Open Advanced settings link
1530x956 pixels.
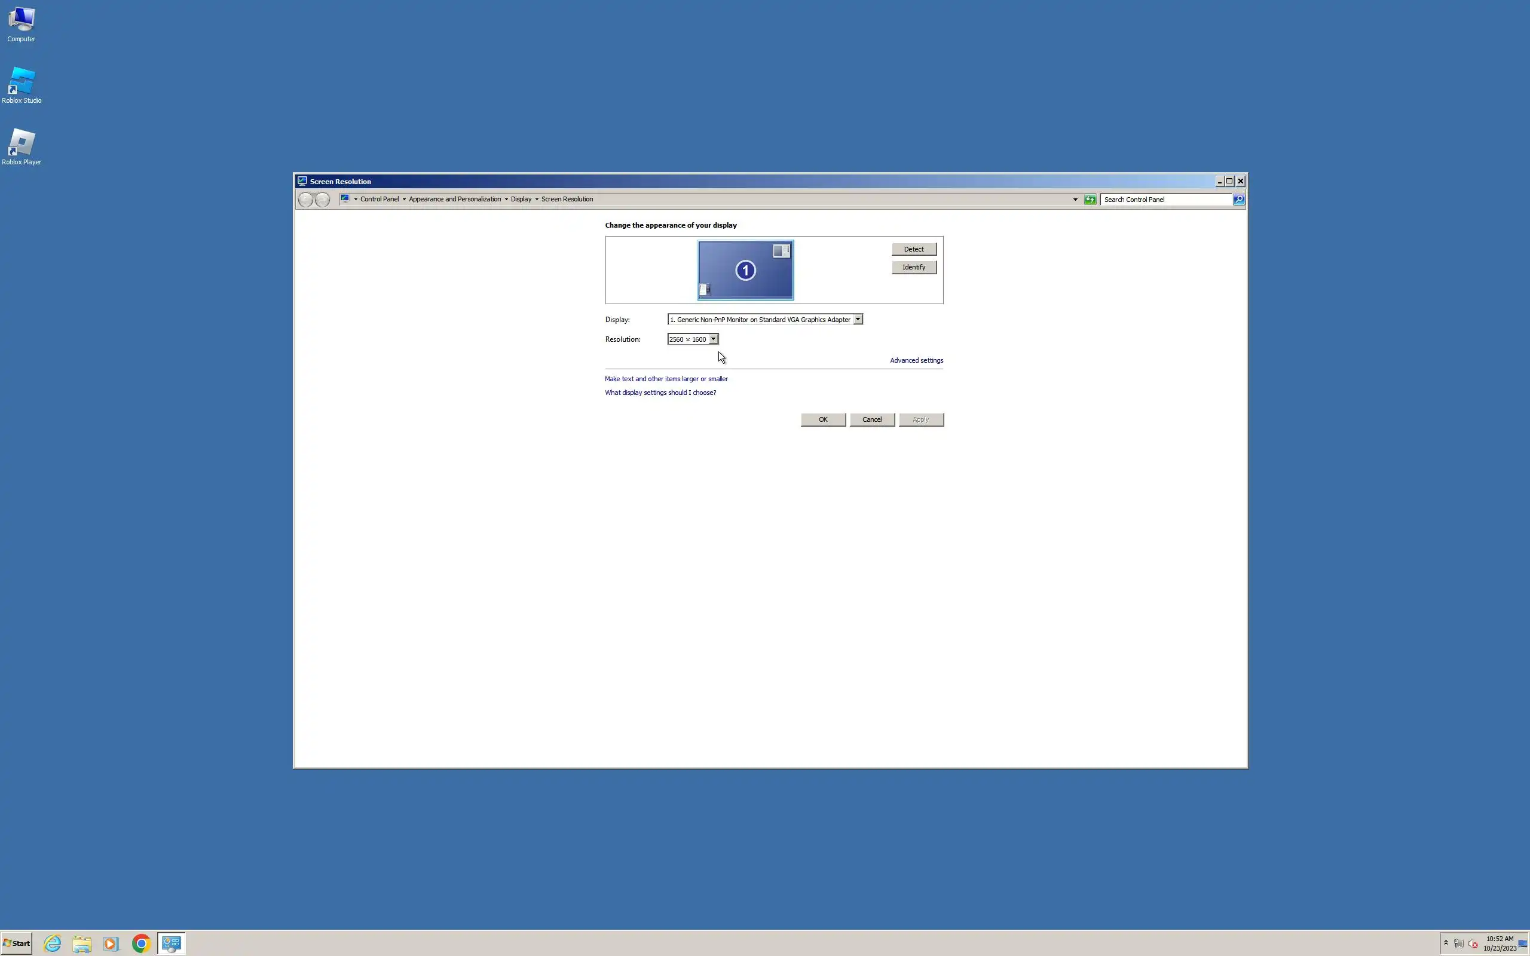coord(916,360)
